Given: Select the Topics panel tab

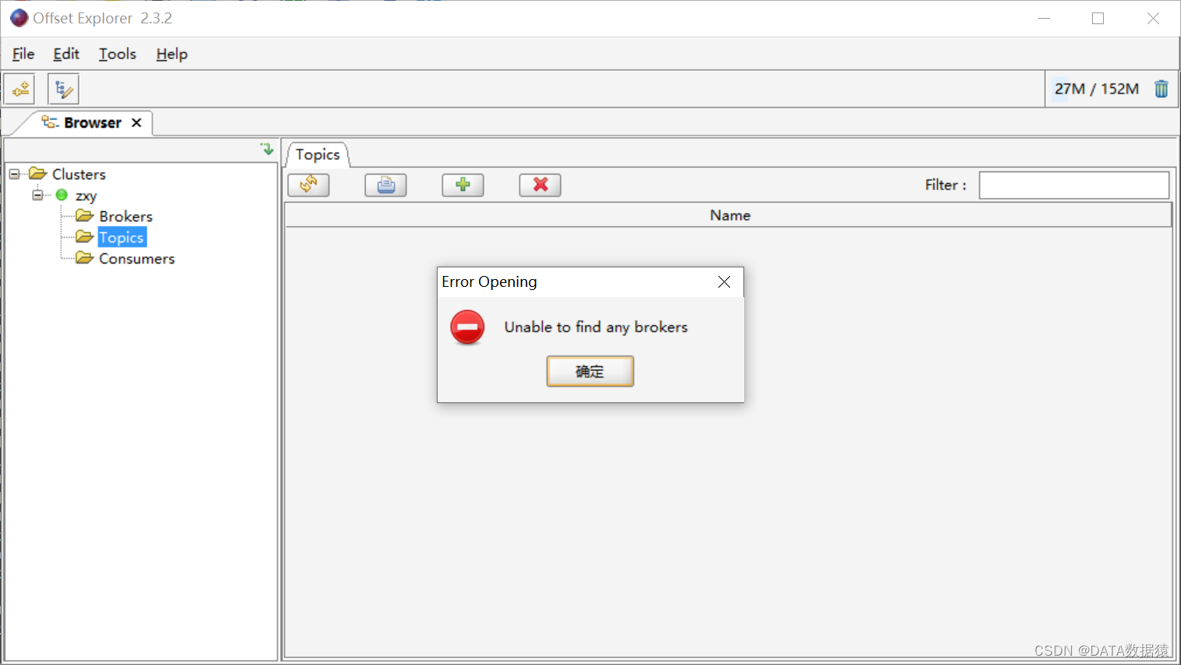Looking at the screenshot, I should coord(317,154).
